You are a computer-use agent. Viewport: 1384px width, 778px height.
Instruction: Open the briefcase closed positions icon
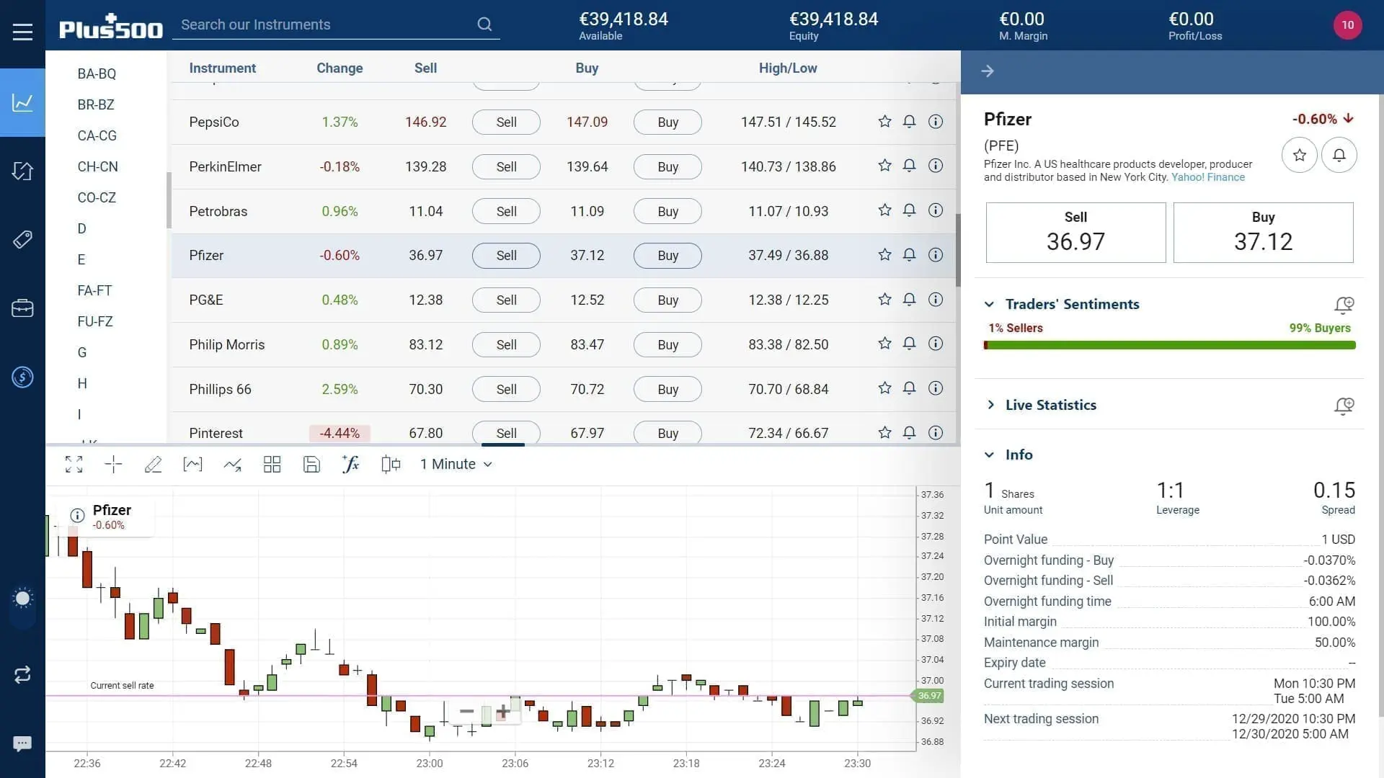tap(22, 308)
